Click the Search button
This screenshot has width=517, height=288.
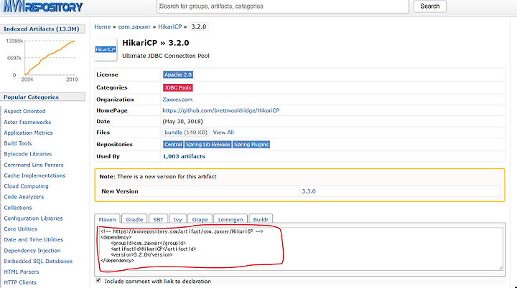coord(429,6)
